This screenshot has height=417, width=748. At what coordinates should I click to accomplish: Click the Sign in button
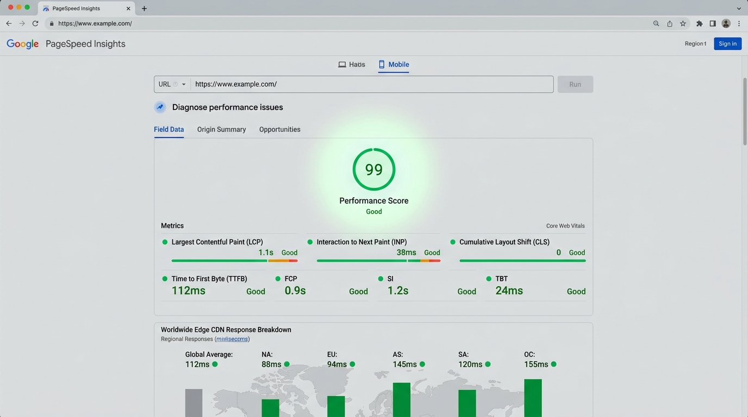(727, 43)
